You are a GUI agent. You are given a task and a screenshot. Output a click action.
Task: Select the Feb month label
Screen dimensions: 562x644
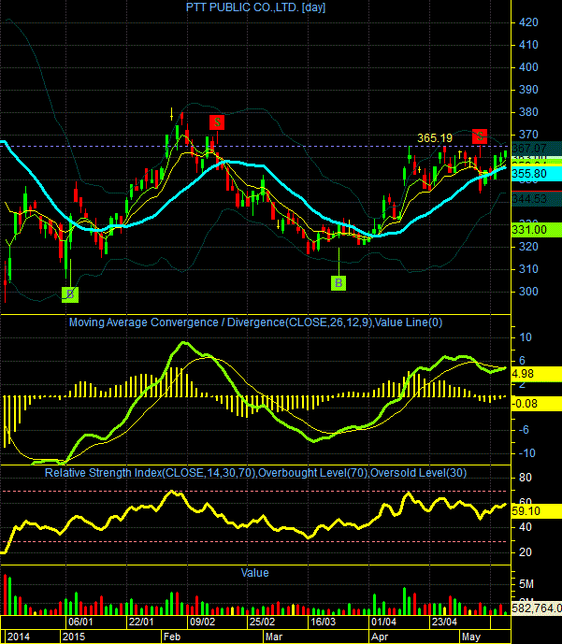[x=172, y=637]
